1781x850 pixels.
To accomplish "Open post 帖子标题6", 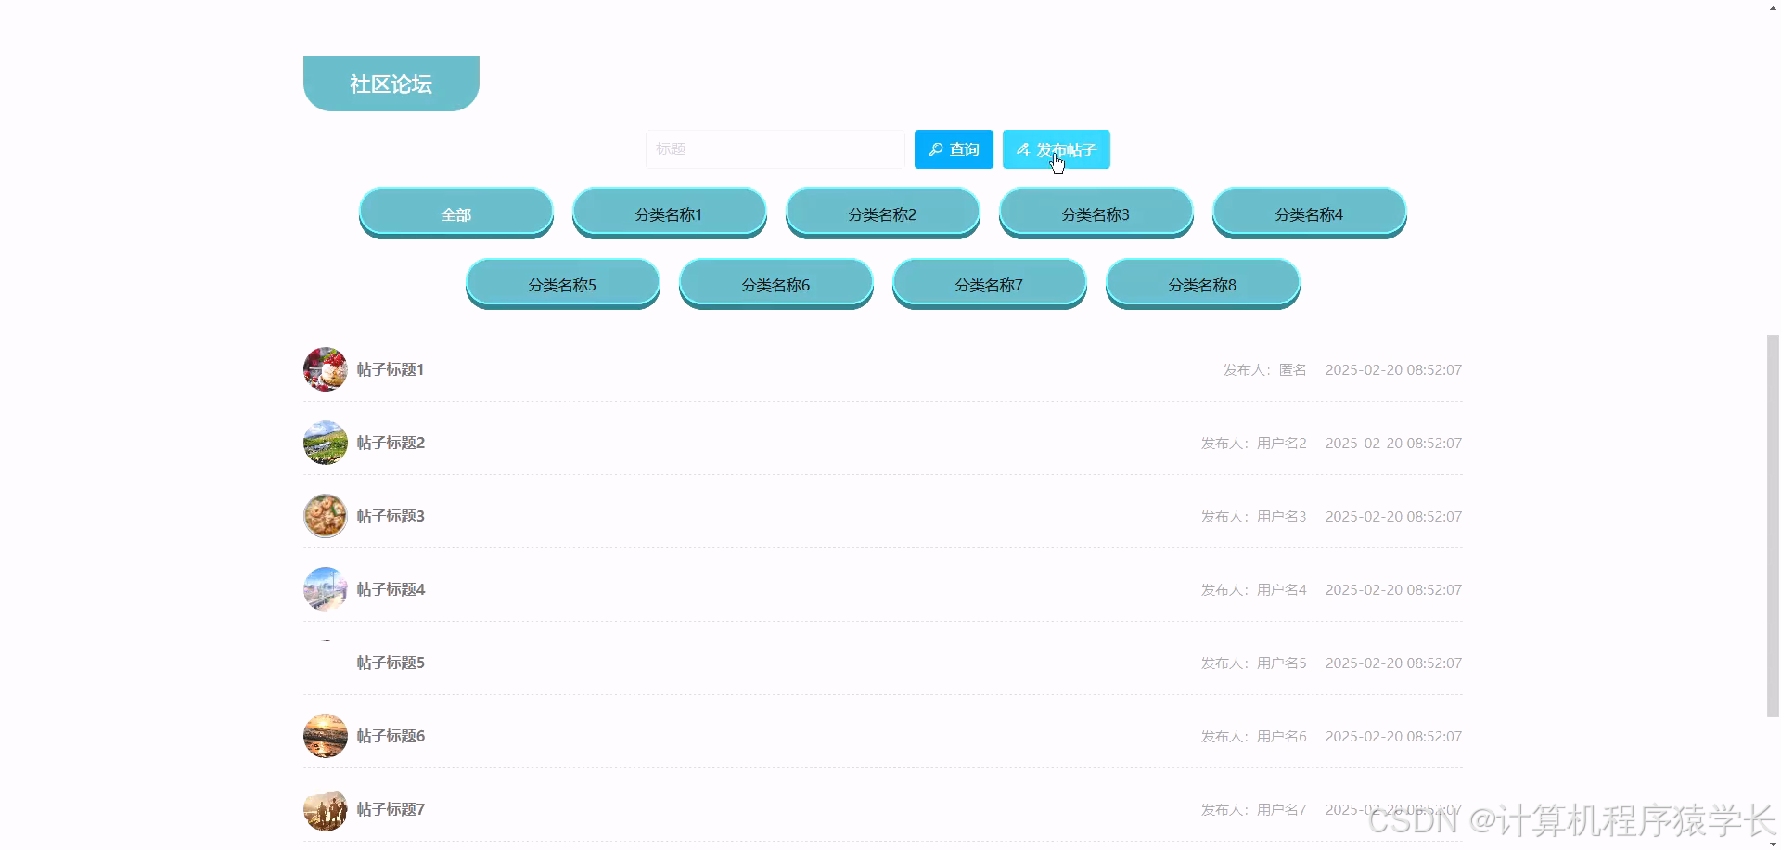I will click(391, 736).
